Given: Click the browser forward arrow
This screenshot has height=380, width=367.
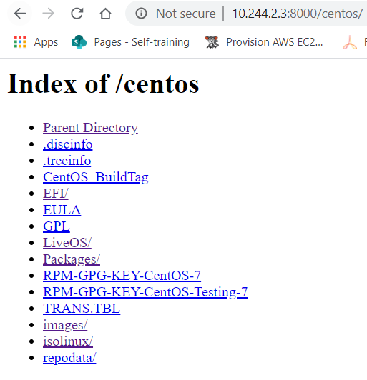Looking at the screenshot, I should 48,14.
